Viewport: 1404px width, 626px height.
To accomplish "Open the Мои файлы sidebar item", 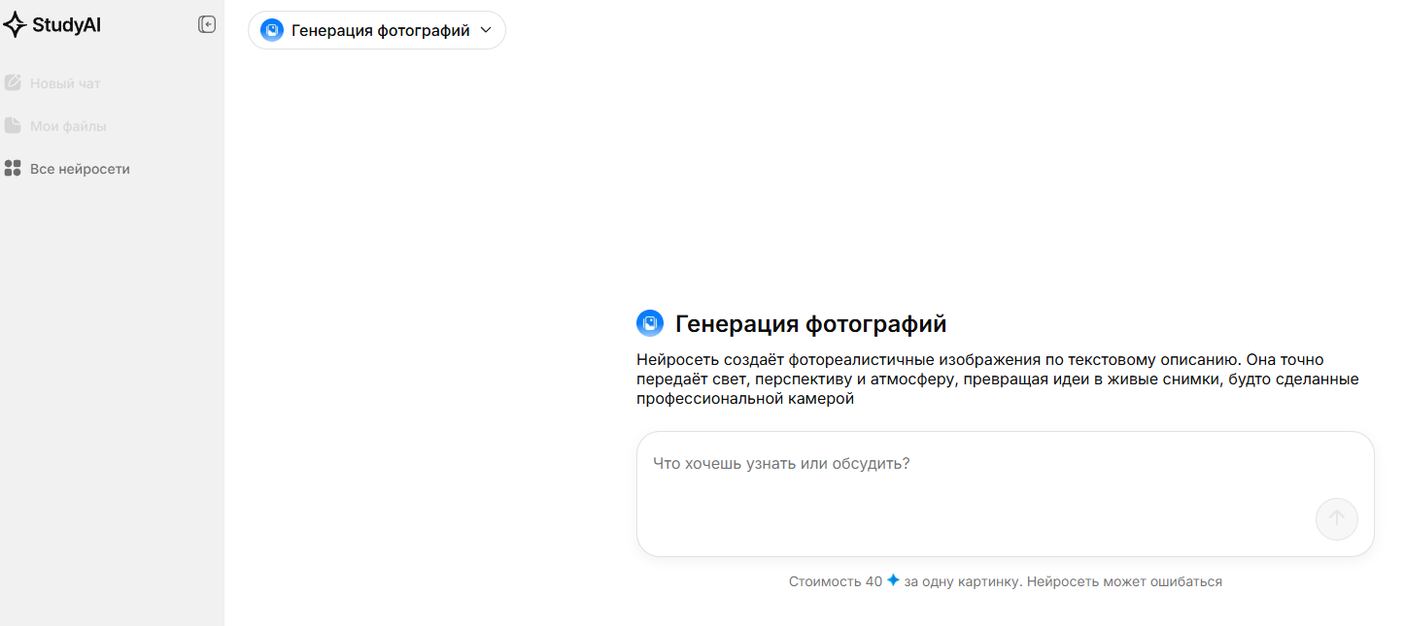I will click(x=68, y=126).
